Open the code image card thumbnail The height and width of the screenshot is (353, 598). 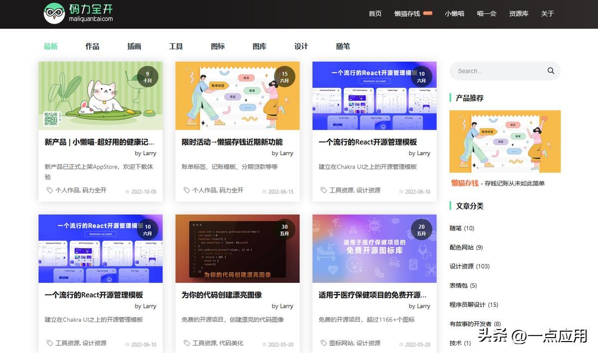click(237, 249)
